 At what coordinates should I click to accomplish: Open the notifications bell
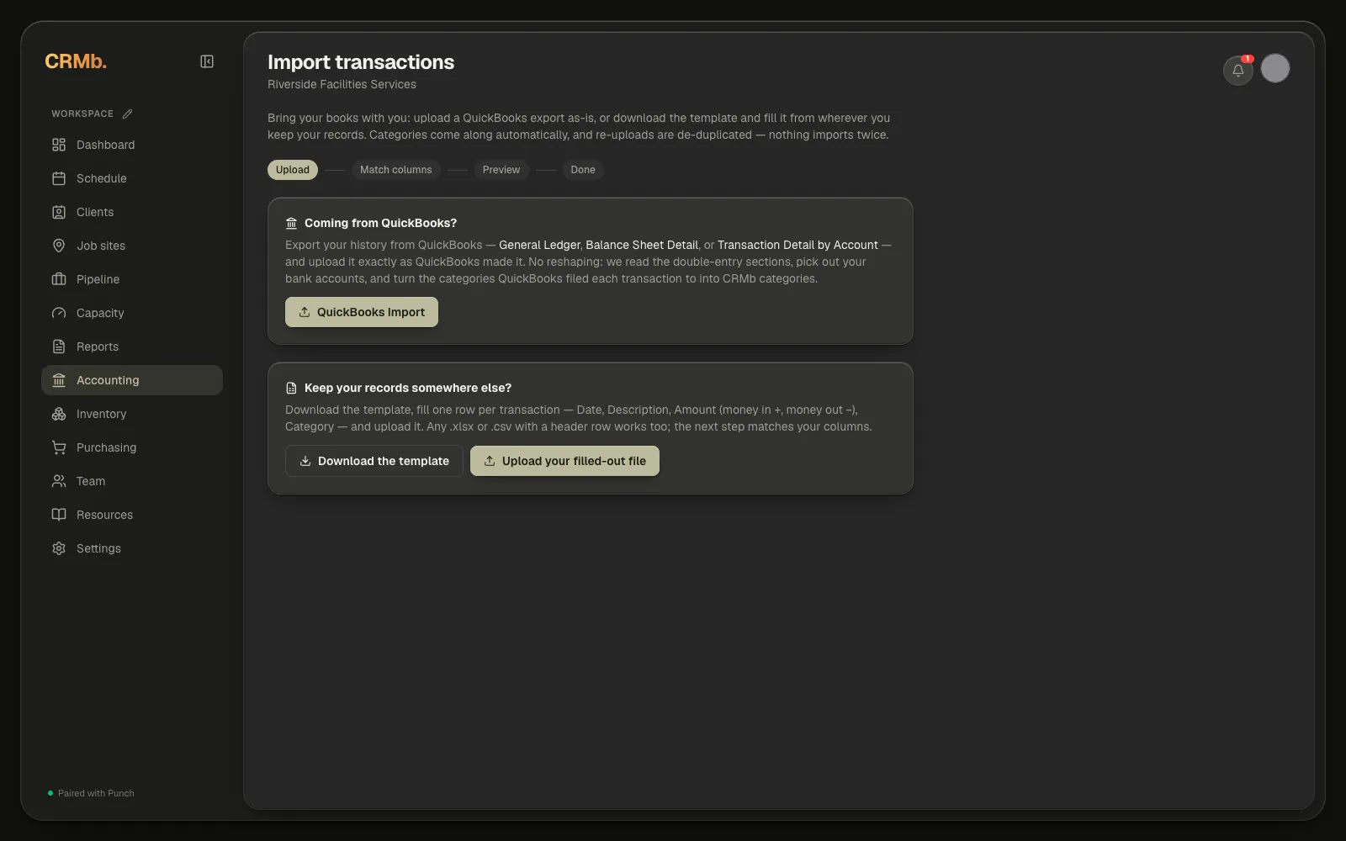pos(1238,70)
